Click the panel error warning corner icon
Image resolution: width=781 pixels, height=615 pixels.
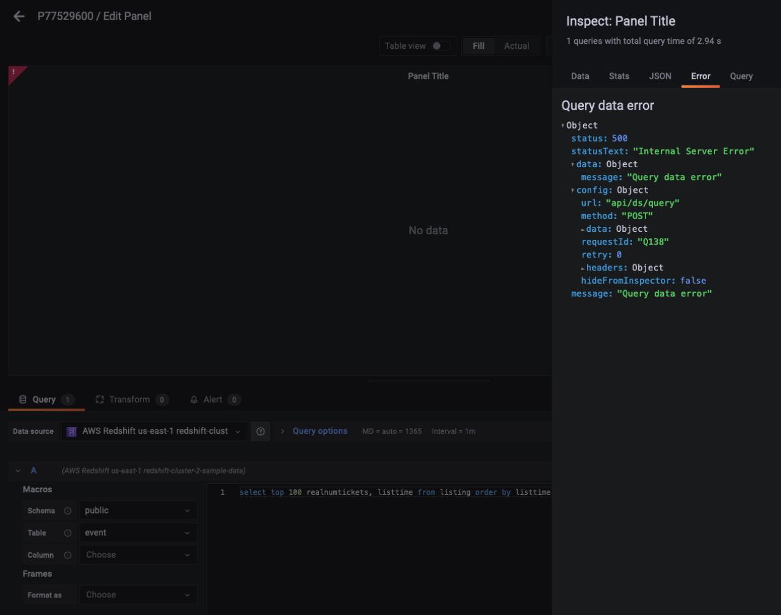pos(13,71)
